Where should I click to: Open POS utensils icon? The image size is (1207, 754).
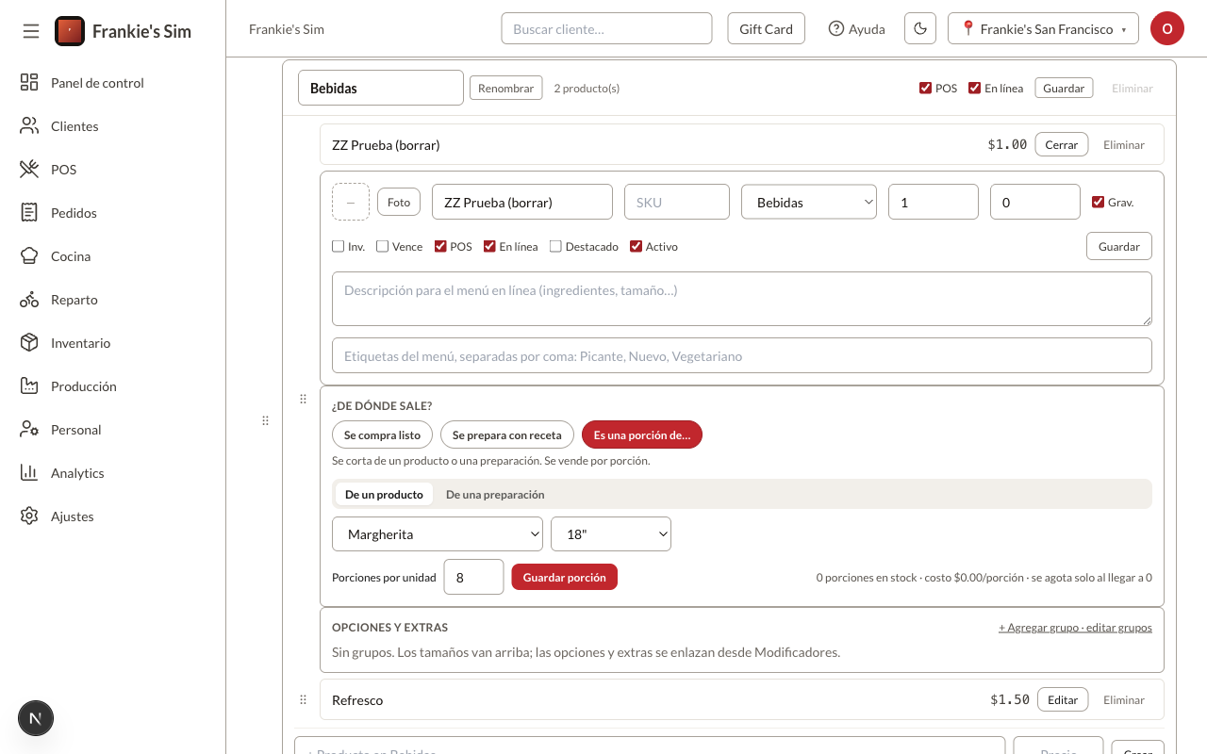pos(29,170)
